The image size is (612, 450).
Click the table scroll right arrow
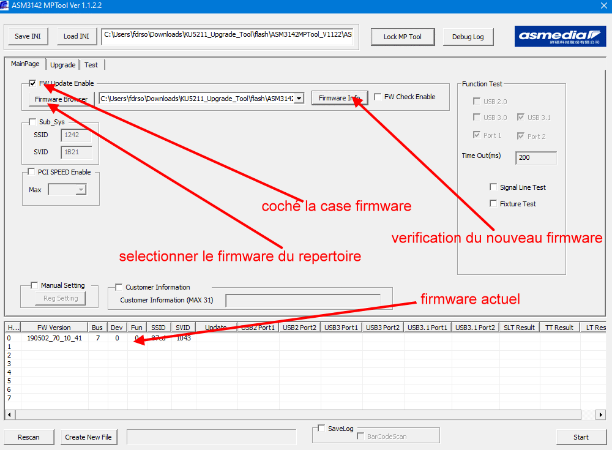601,414
